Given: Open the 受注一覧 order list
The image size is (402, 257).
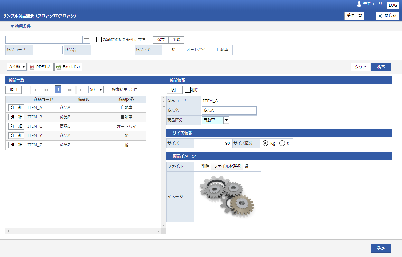Looking at the screenshot, I should click(354, 16).
